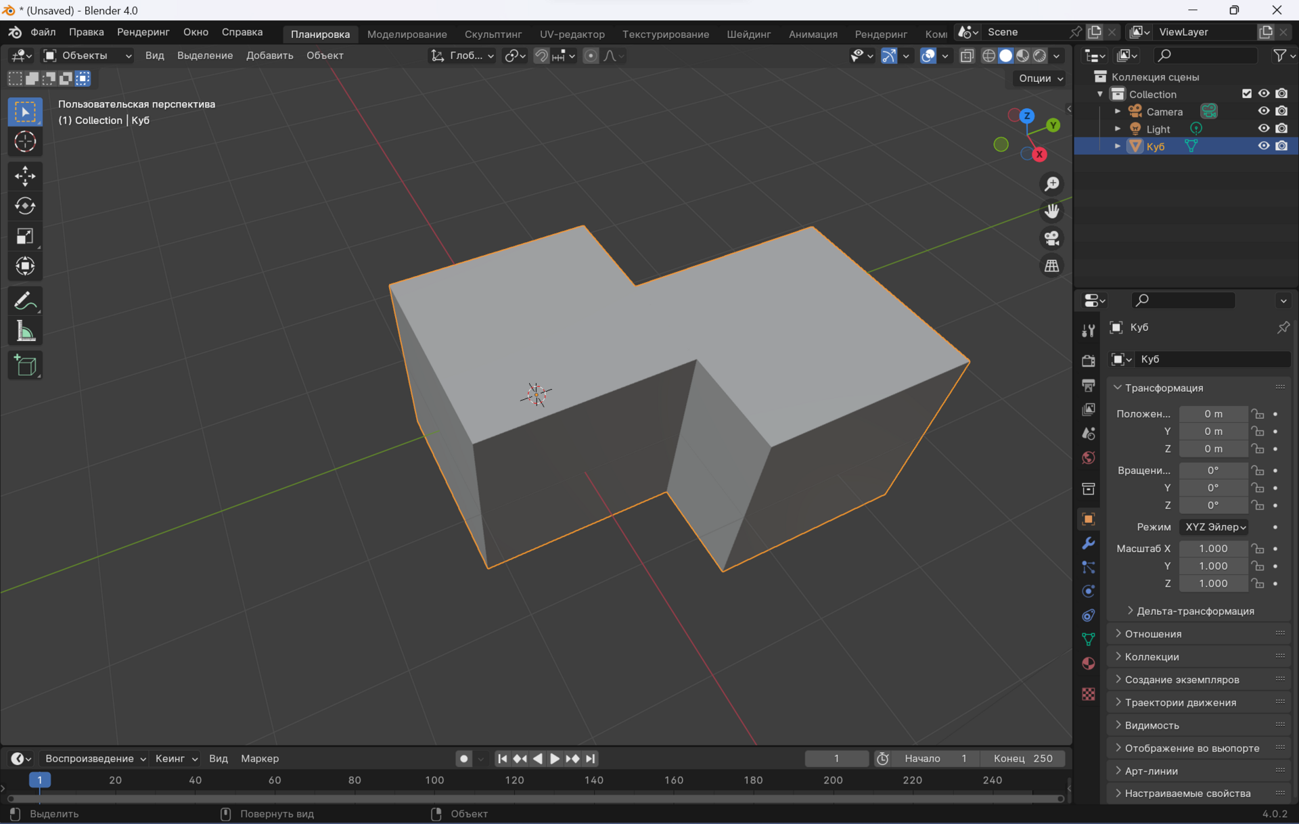
Task: Click the red X axis gizmo
Action: coord(1039,154)
